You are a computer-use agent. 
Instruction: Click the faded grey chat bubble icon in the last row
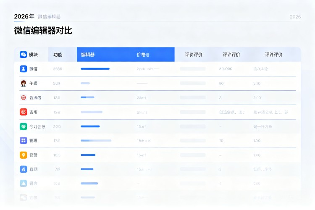pos(23,197)
